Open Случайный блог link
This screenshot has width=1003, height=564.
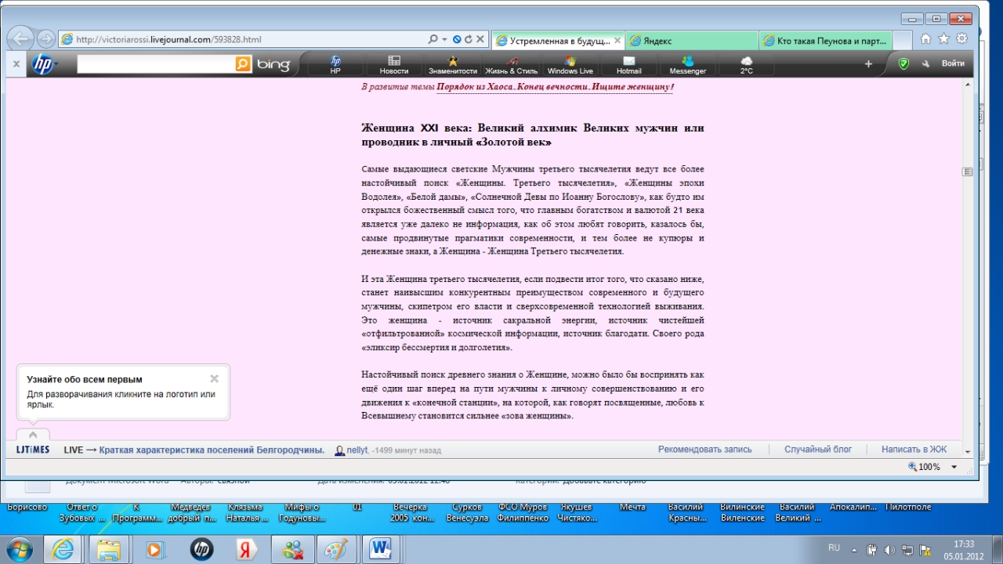coord(818,450)
